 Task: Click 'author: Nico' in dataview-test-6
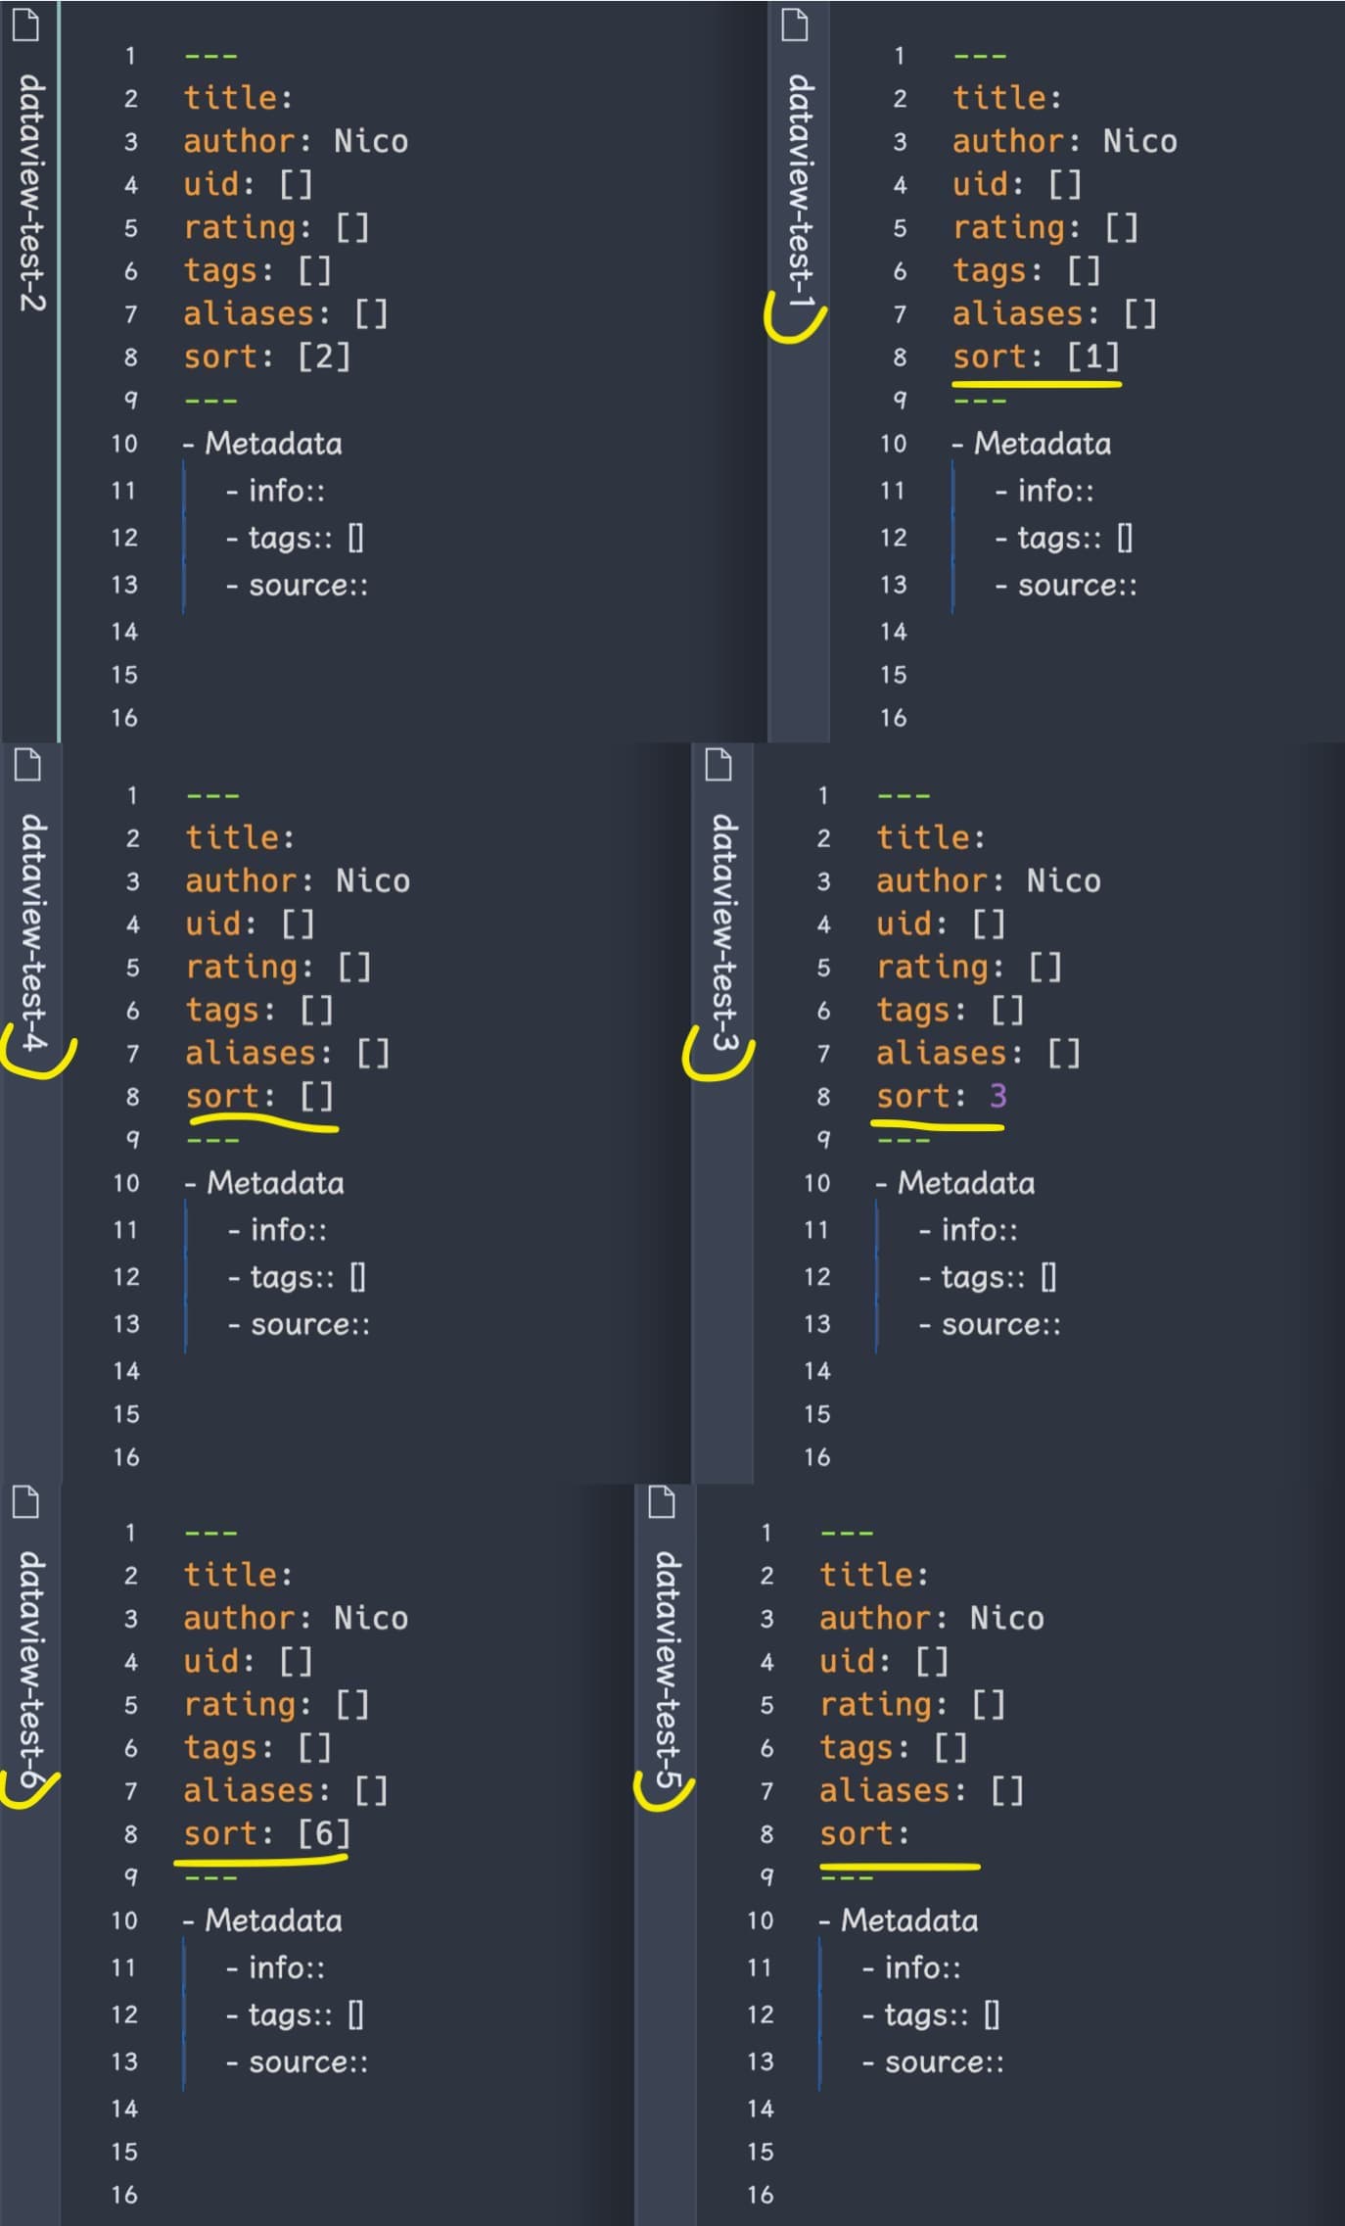point(296,1618)
